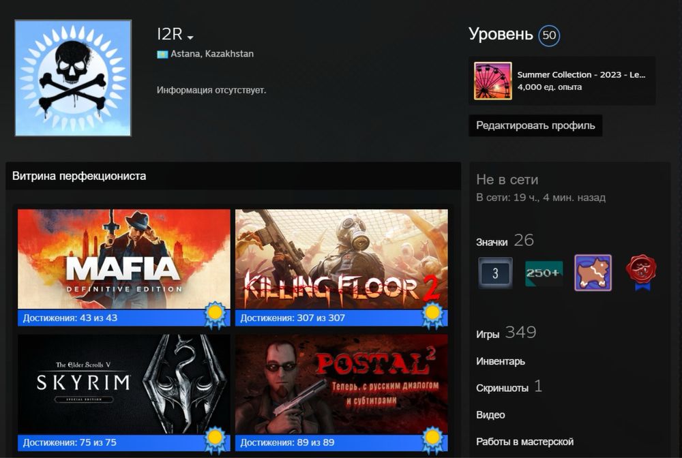Click the Kazakhstan flag icon

pos(162,55)
